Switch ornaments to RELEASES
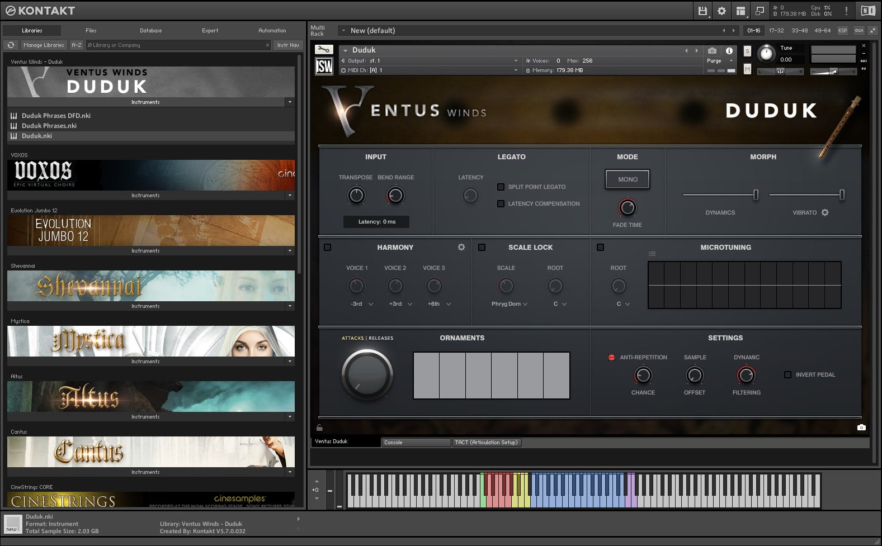882x546 pixels. pos(381,338)
